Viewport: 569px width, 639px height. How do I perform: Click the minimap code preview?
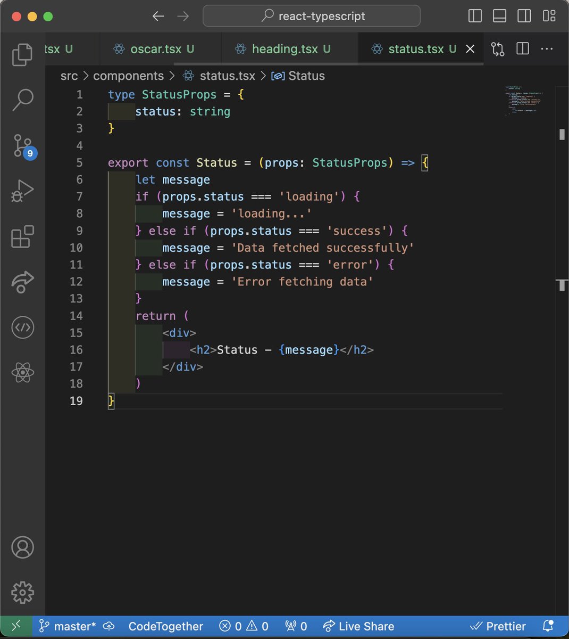click(x=524, y=100)
